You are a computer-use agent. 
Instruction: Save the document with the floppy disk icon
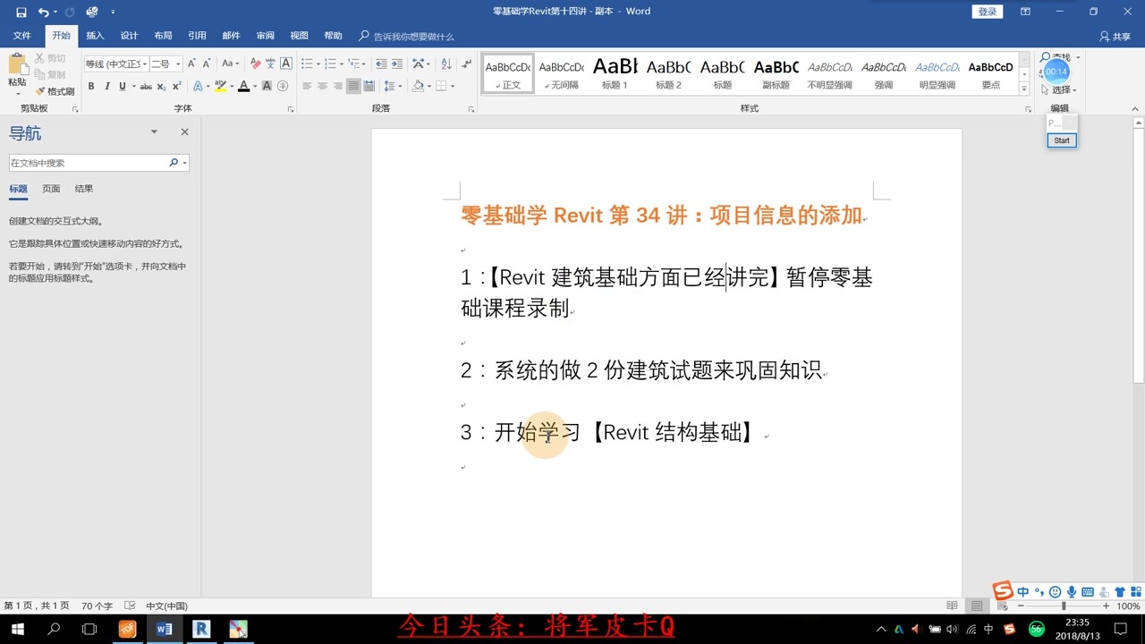(21, 12)
